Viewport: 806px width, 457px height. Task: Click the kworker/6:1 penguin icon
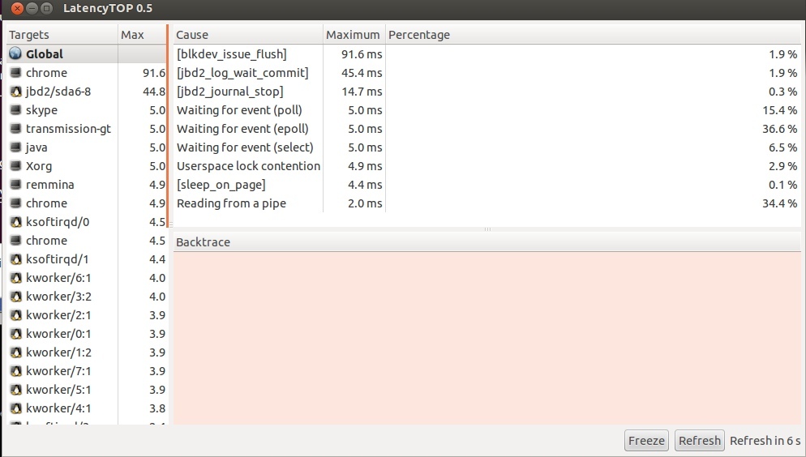click(16, 278)
